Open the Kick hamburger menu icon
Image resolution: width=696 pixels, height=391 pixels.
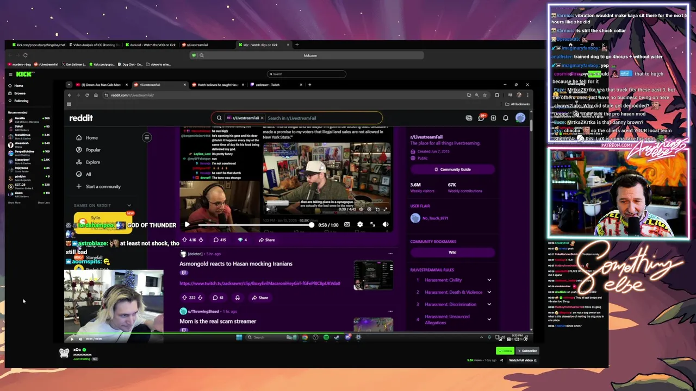(x=10, y=74)
